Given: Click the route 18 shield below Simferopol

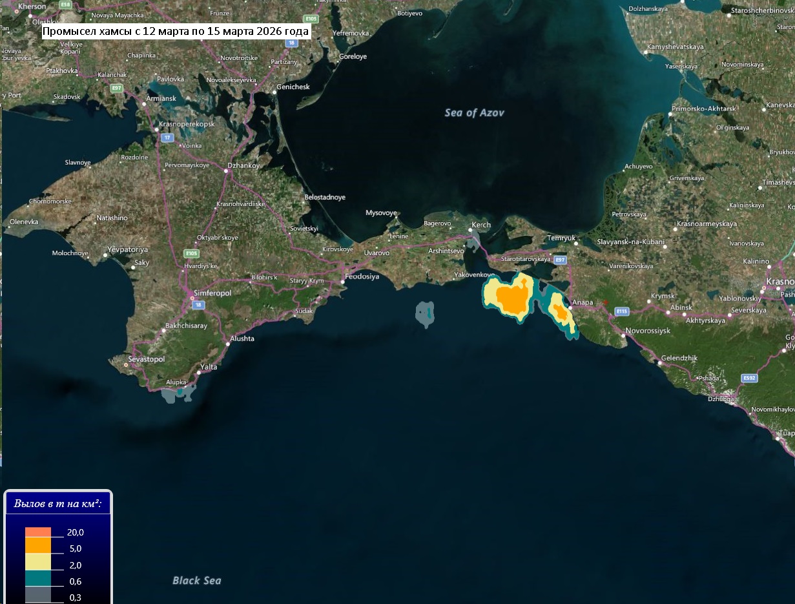Looking at the screenshot, I should point(199,304).
